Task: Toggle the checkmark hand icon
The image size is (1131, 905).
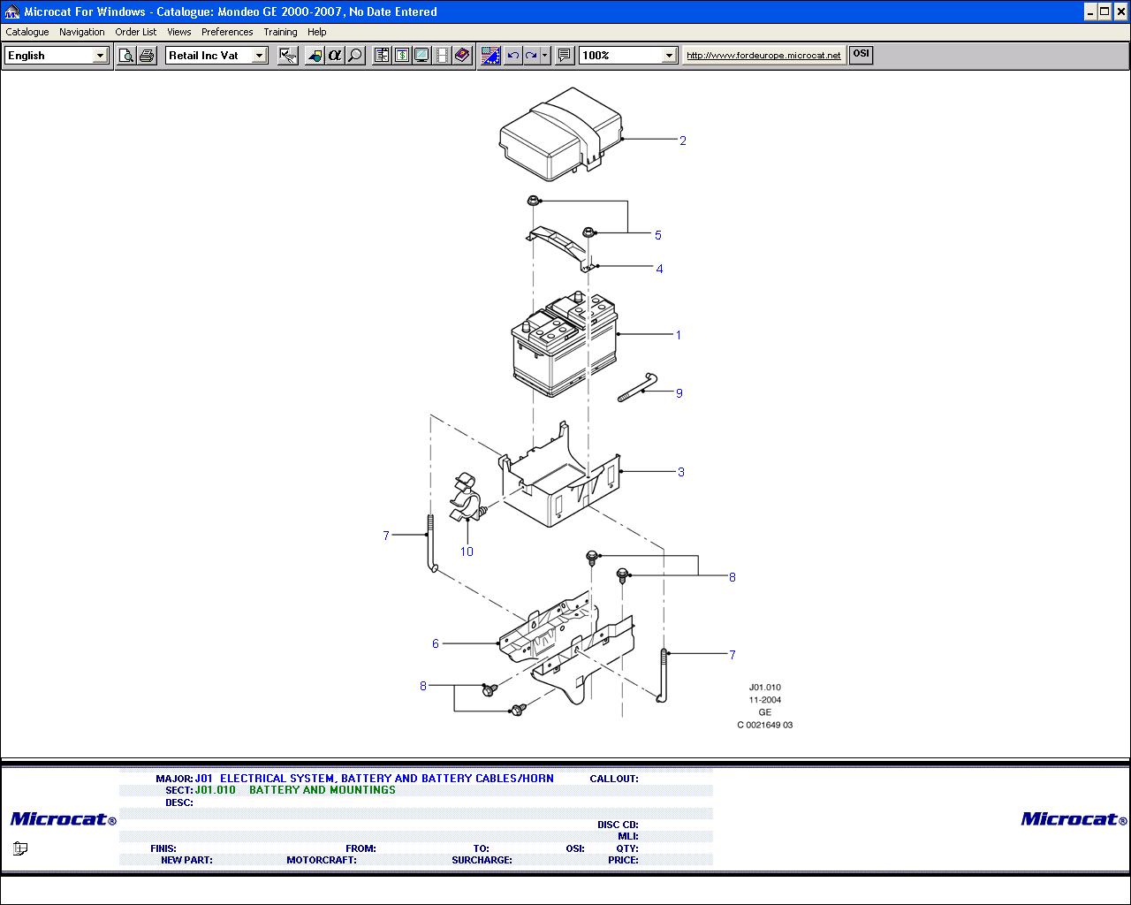Action: pyautogui.click(x=288, y=56)
